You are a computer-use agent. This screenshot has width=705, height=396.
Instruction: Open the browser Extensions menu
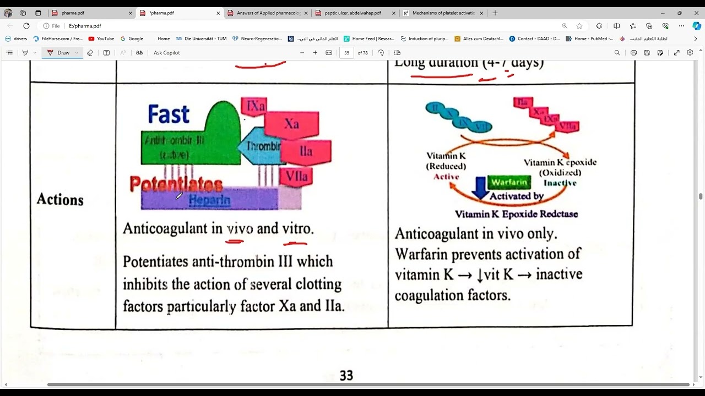599,26
